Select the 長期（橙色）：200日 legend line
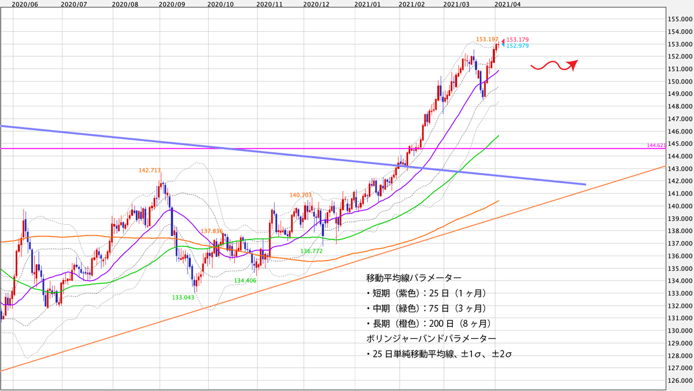The image size is (694, 391). [x=429, y=323]
